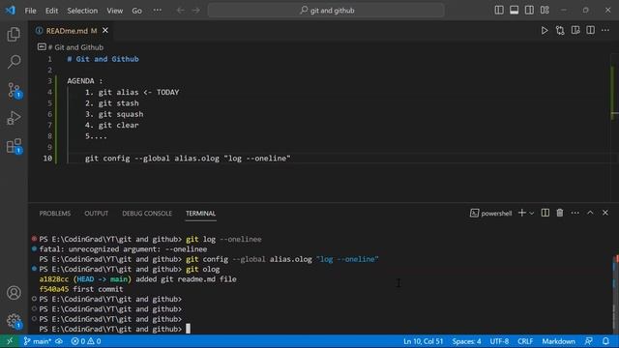Screen dimensions: 619x348
Task: Go forward with navigation arrow
Action: [196, 11]
